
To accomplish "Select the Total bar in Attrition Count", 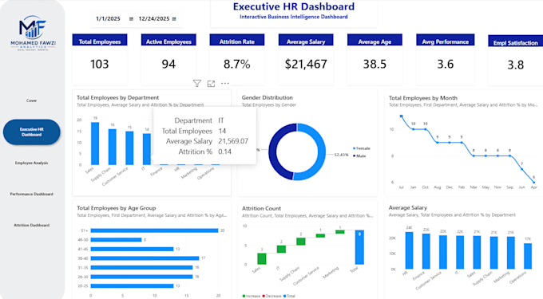I will click(359, 247).
